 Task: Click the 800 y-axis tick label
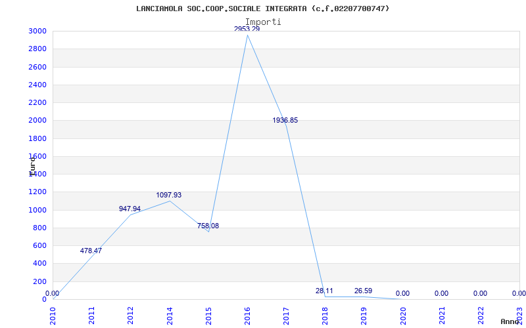pos(39,228)
